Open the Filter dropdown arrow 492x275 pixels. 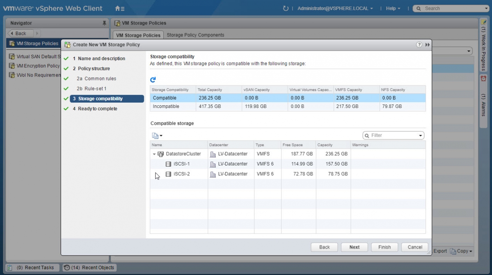pos(420,136)
